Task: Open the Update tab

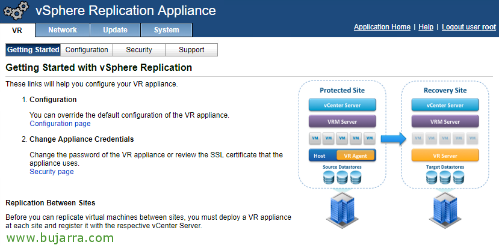Action: pyautogui.click(x=115, y=30)
